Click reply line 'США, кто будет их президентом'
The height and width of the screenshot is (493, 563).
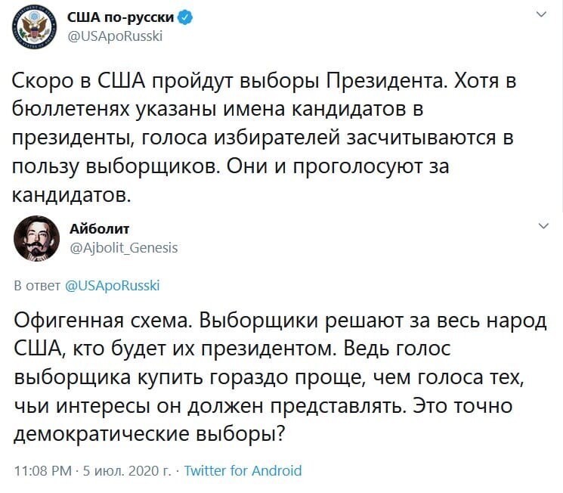[232, 349]
